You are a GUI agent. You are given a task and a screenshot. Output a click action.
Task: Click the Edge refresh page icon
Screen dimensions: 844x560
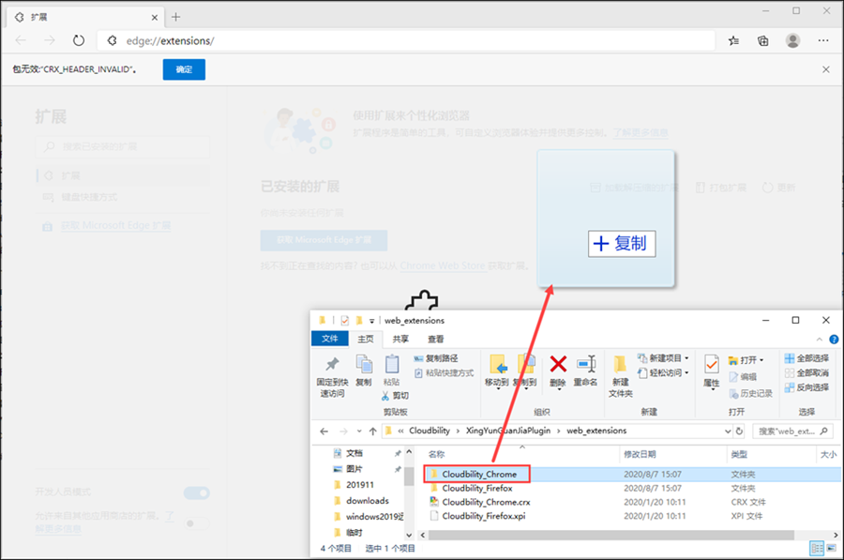[79, 41]
